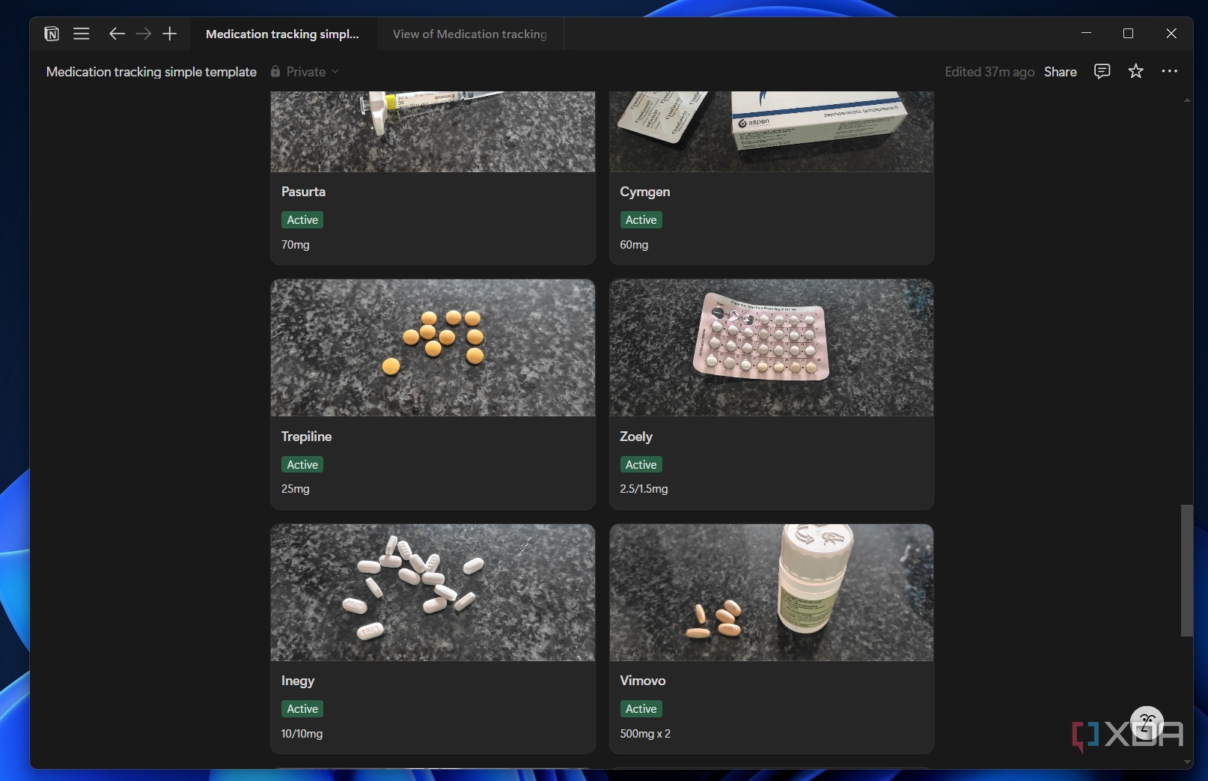
Task: Open the Cymgen box image
Action: click(x=772, y=132)
